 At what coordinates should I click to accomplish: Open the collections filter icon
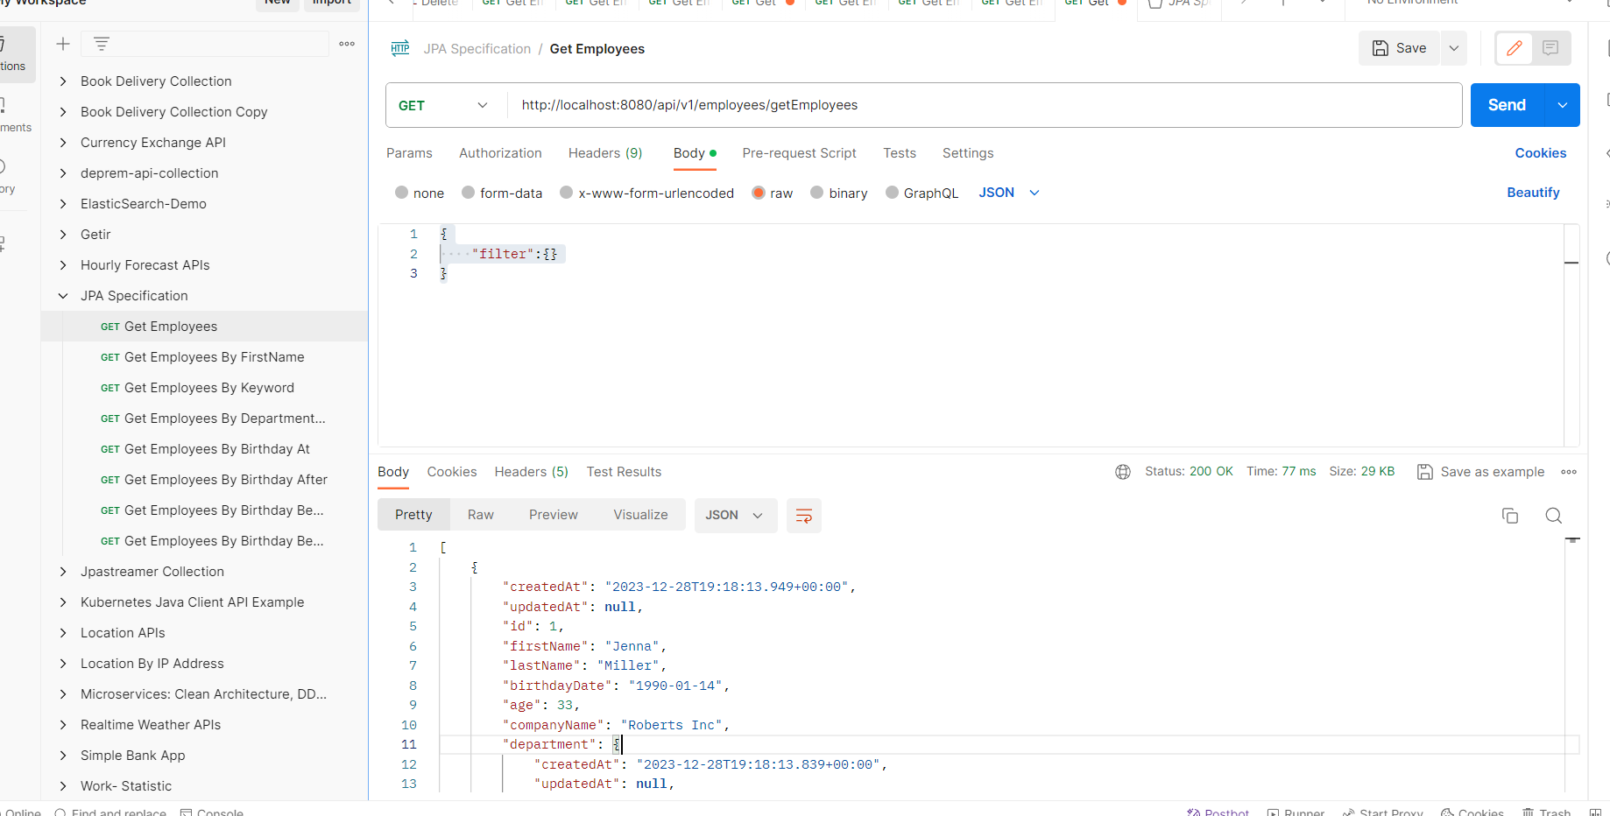click(102, 44)
